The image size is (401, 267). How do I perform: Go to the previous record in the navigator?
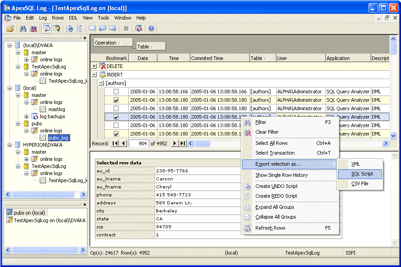pos(123,143)
